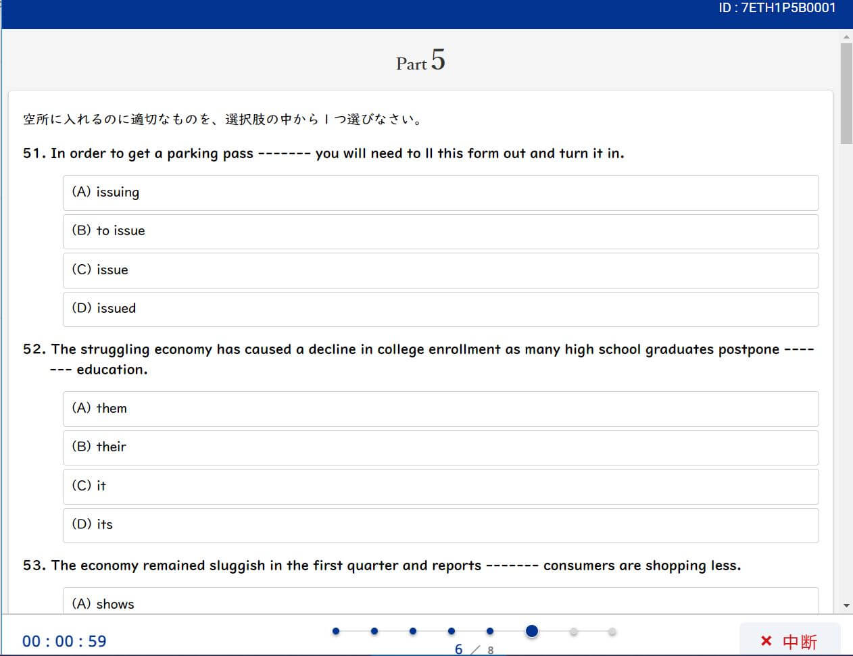The image size is (853, 656).
Task: Click question 53 sluggish economy sentence
Action: click(382, 565)
